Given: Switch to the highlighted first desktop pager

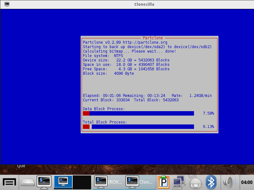Looking at the screenshot, I should [x=63, y=182].
